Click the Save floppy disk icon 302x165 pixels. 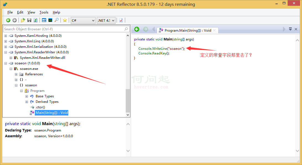[x=29, y=20]
